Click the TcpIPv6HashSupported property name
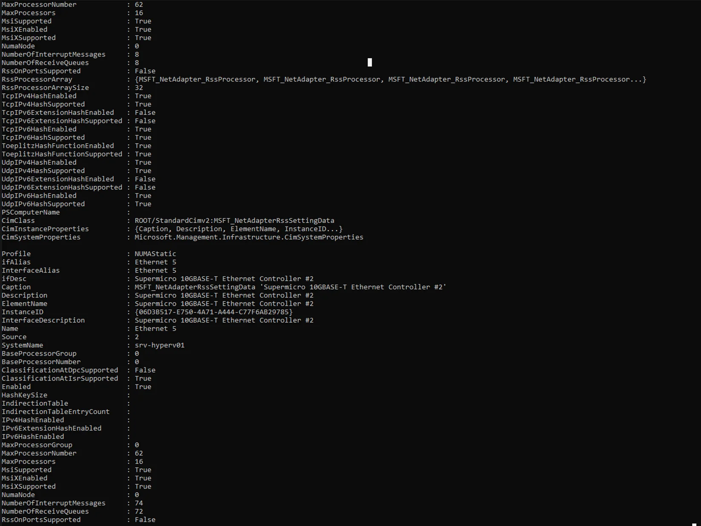This screenshot has width=701, height=526. pos(43,137)
